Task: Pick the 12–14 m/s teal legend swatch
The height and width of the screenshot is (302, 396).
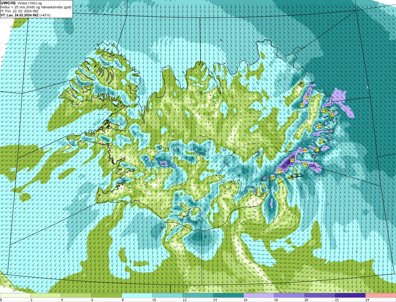Action: pyautogui.click(x=198, y=296)
